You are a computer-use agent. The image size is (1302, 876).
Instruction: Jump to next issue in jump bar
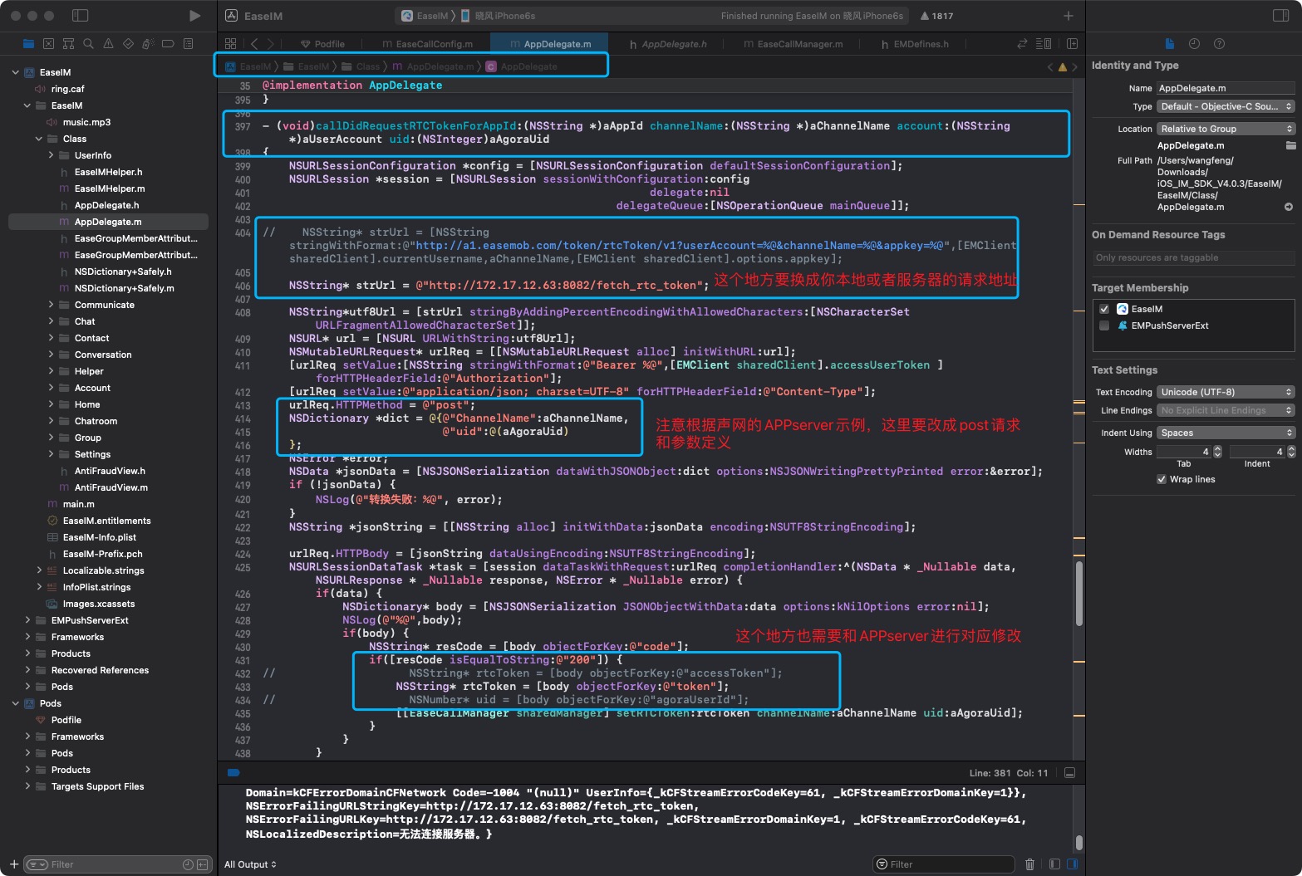point(1074,66)
